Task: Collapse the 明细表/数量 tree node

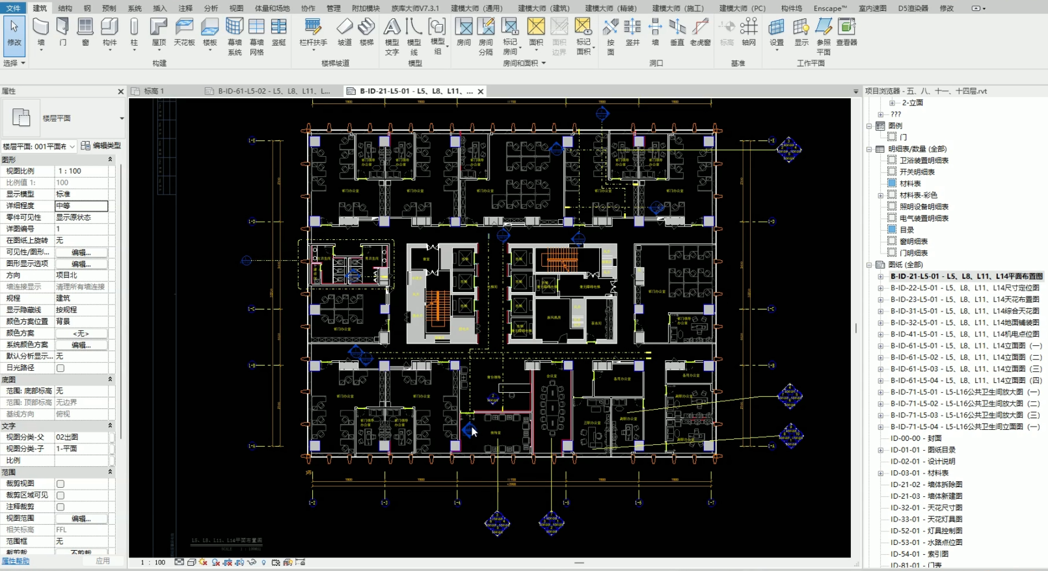Action: point(869,149)
